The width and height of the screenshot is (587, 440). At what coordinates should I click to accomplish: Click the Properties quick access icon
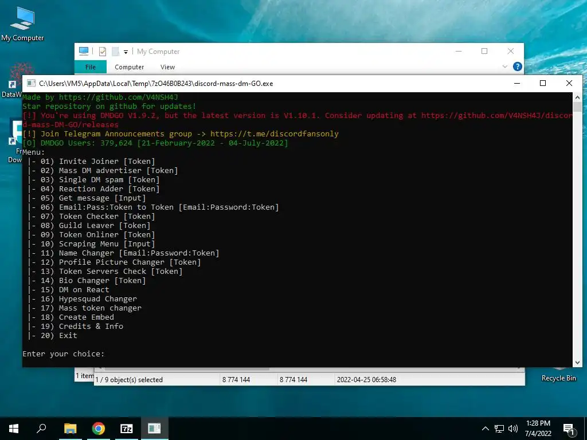(103, 51)
